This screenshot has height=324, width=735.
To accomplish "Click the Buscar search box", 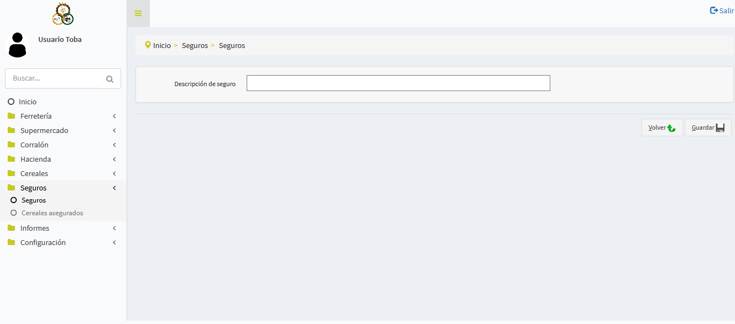I will (55, 78).
